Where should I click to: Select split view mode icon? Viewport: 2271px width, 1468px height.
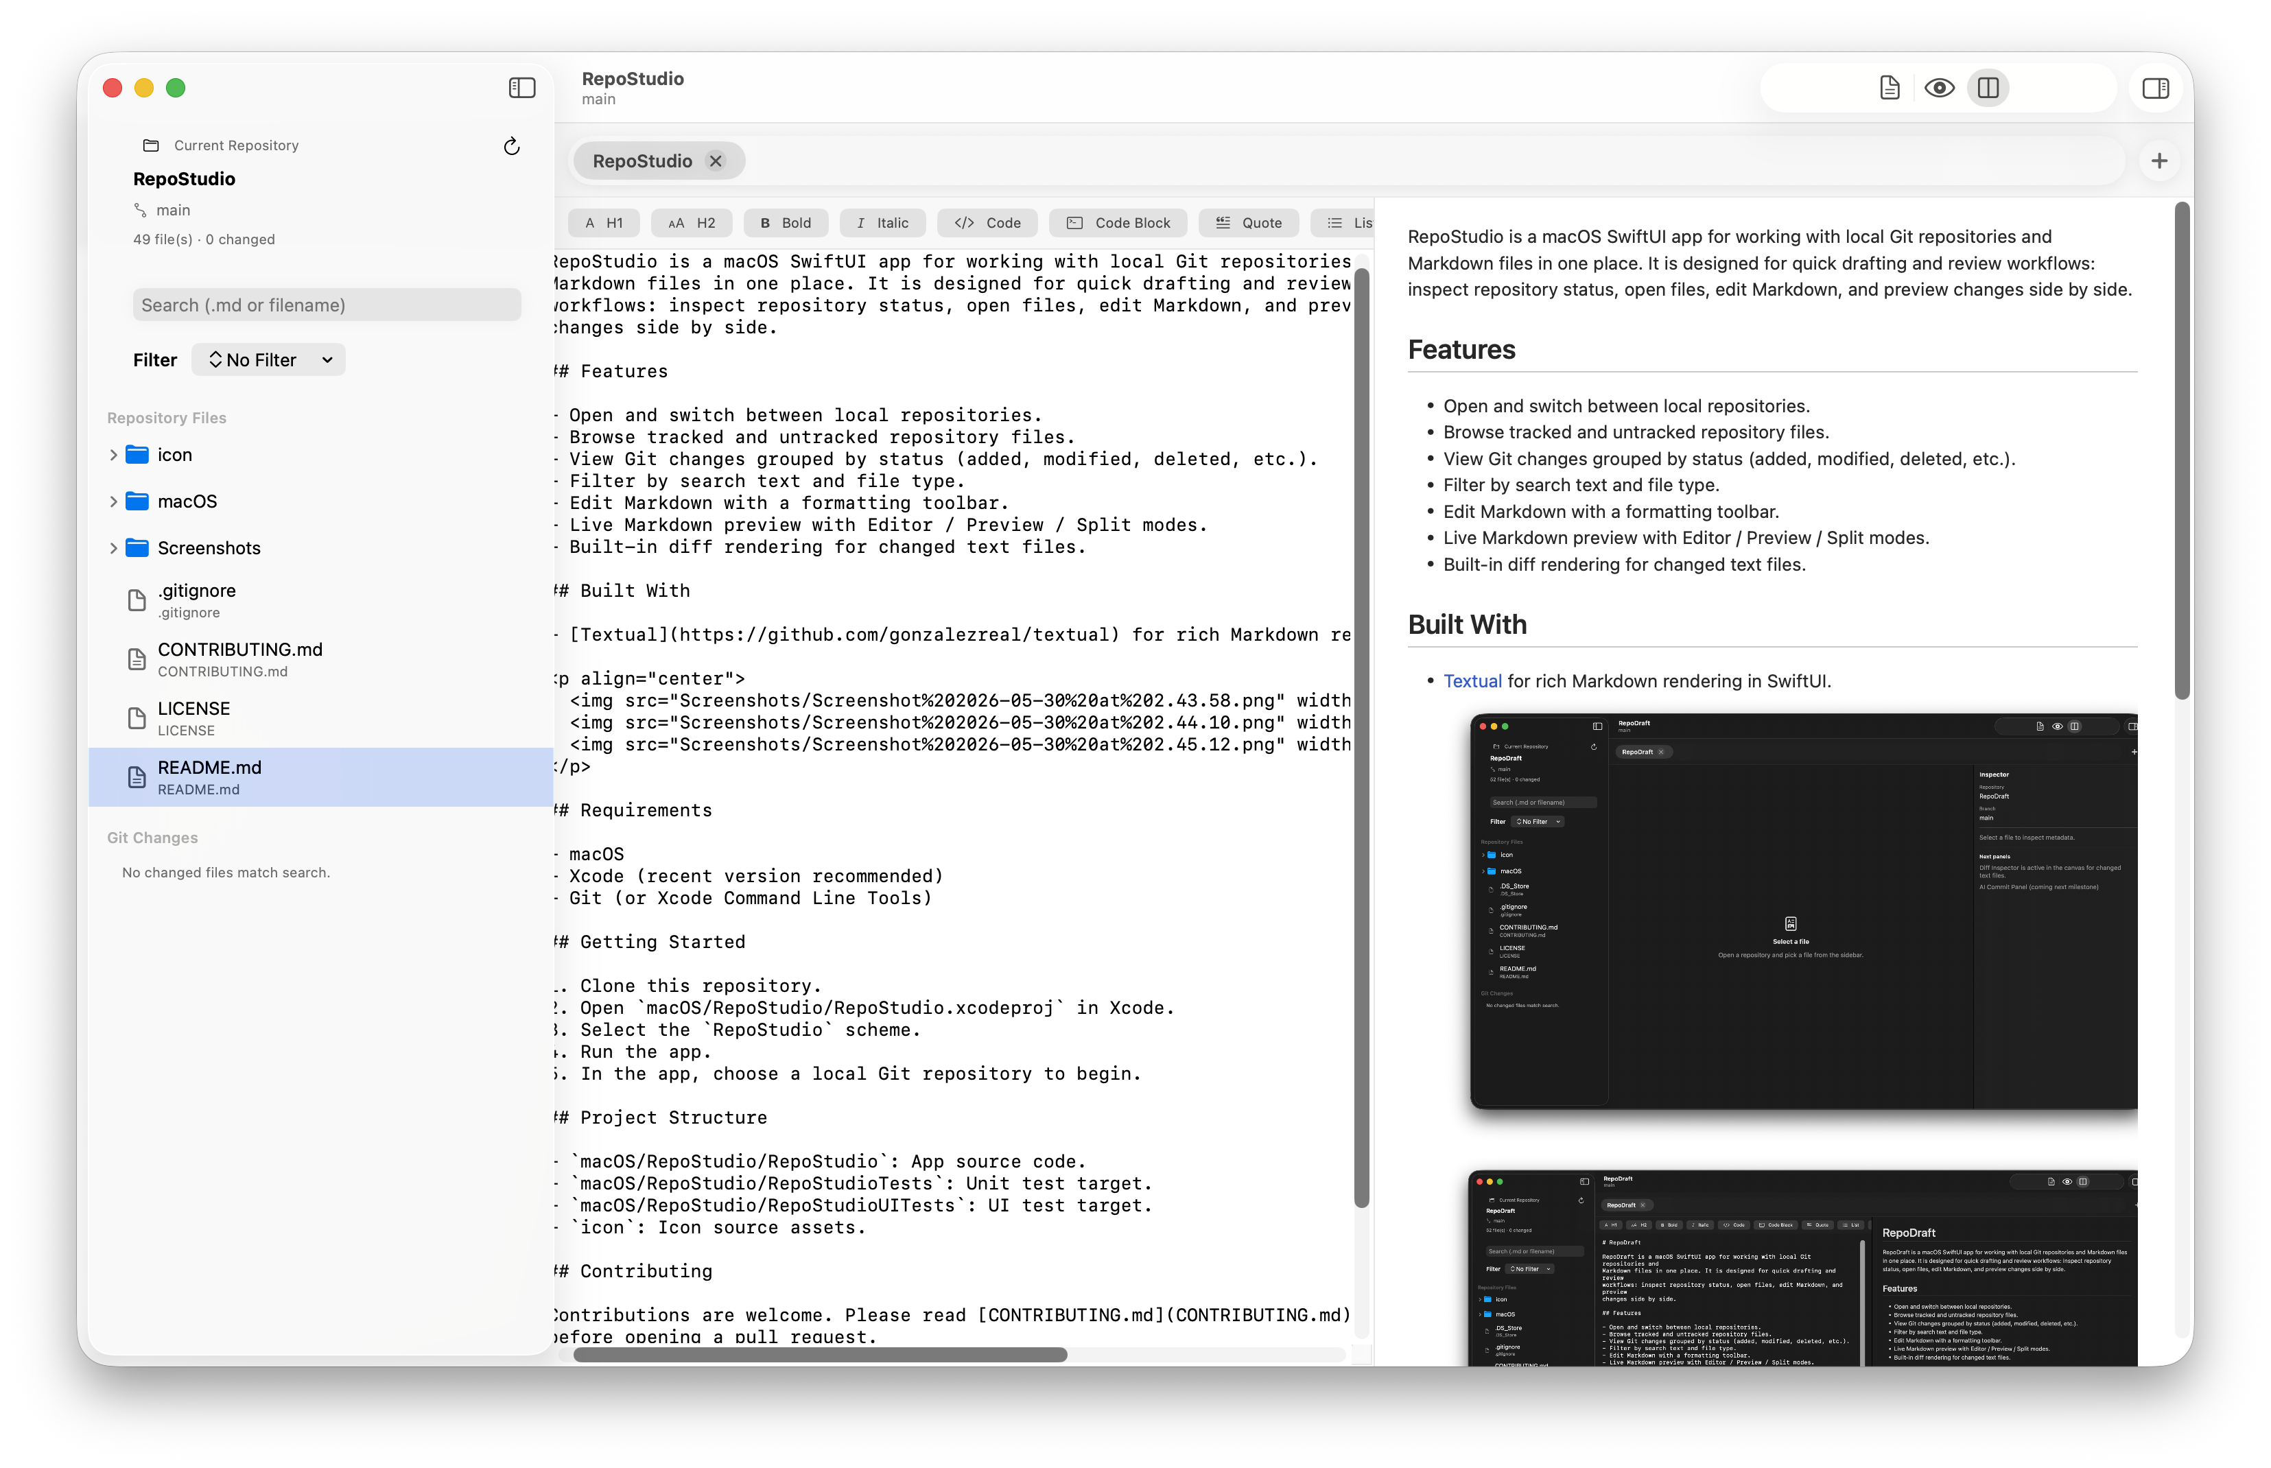click(1988, 88)
